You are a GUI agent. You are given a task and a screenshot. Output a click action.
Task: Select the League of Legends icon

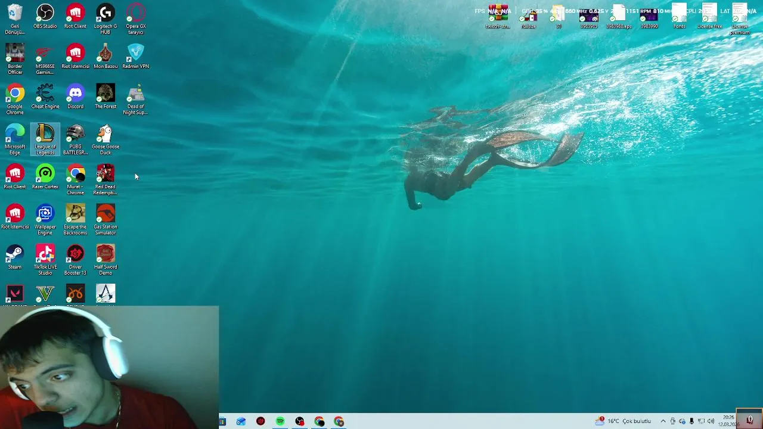click(45, 139)
